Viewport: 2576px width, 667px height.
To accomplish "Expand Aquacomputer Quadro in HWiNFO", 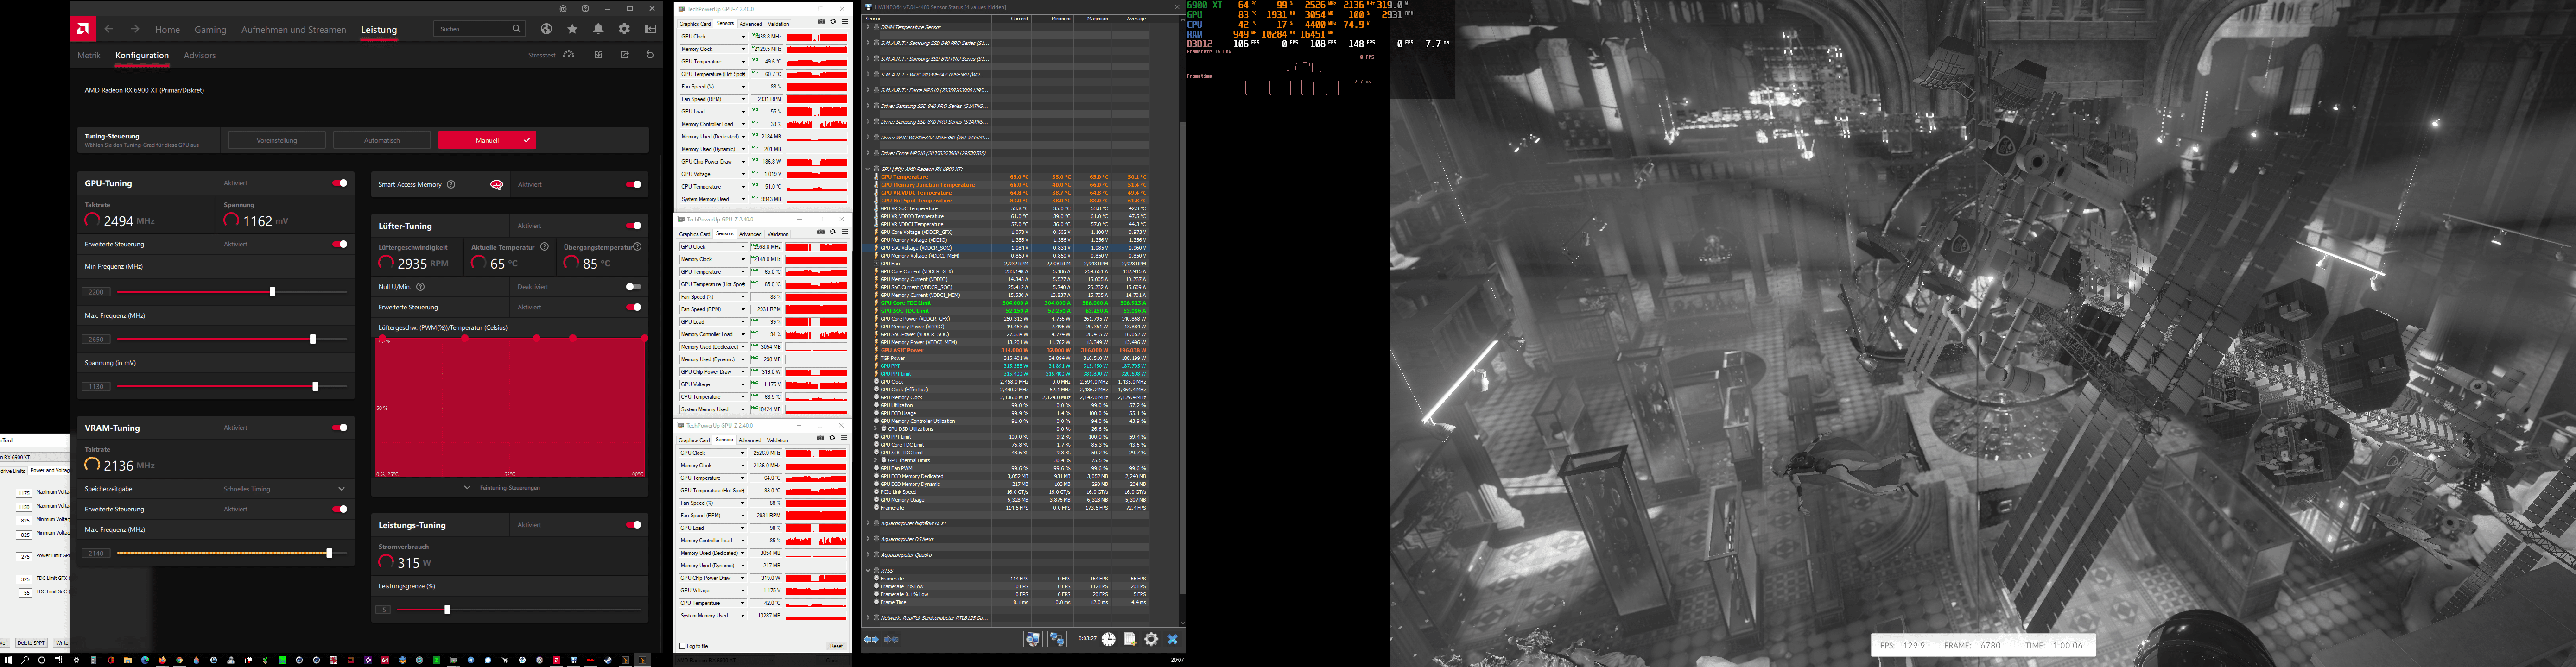I will pyautogui.click(x=868, y=555).
